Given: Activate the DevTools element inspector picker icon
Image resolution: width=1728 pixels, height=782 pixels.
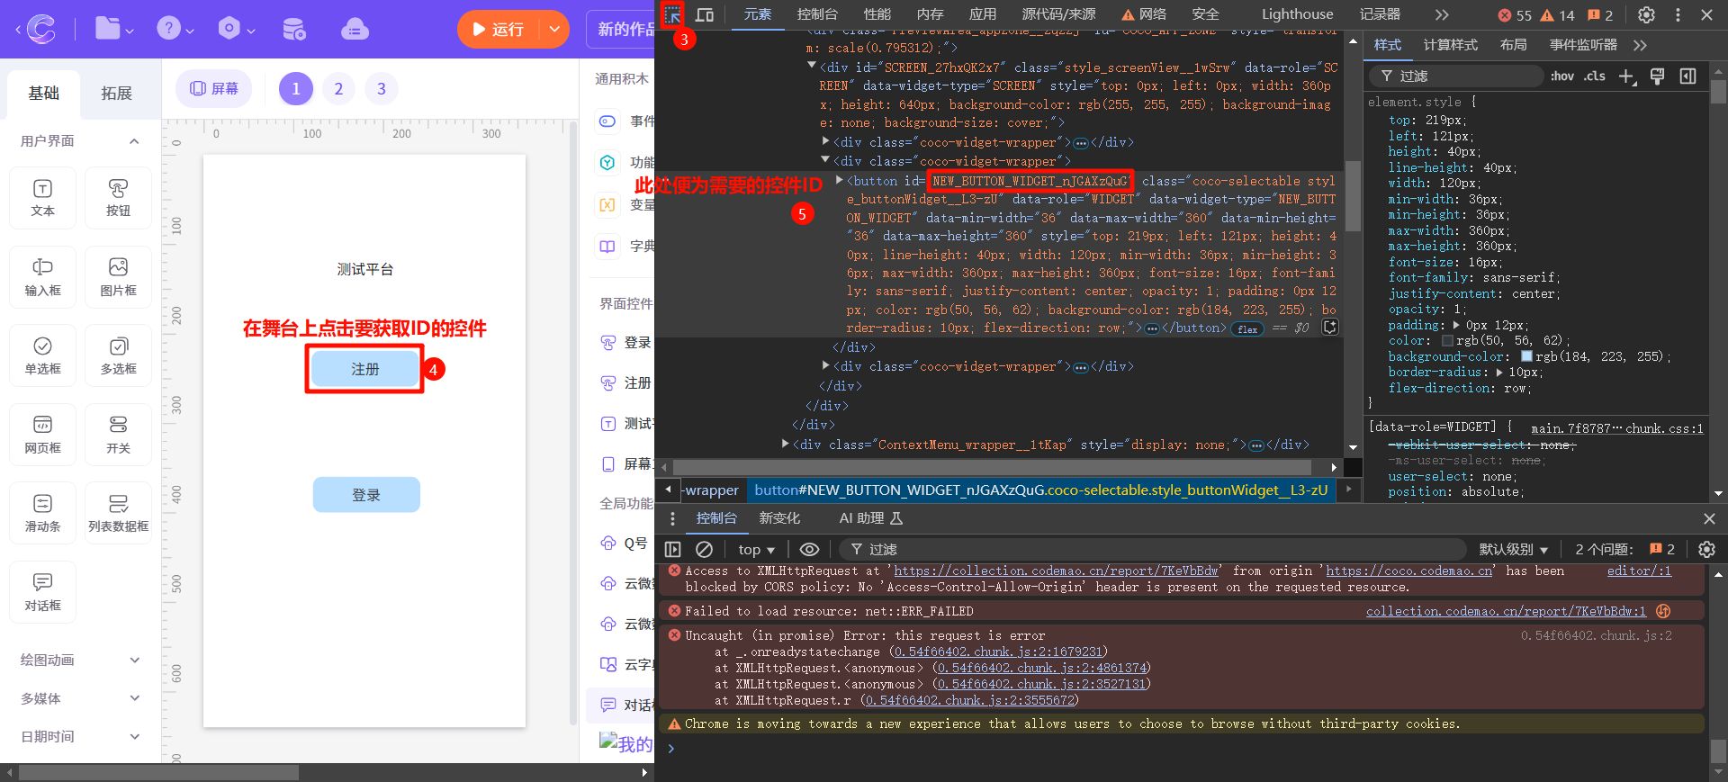Looking at the screenshot, I should click(x=672, y=14).
